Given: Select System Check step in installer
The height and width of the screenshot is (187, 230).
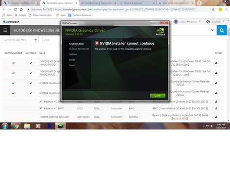Looking at the screenshot, I should [x=76, y=44].
